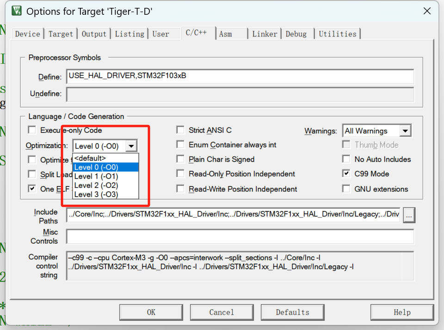444x330 pixels.
Task: Open the Output tab
Action: pyautogui.click(x=94, y=34)
